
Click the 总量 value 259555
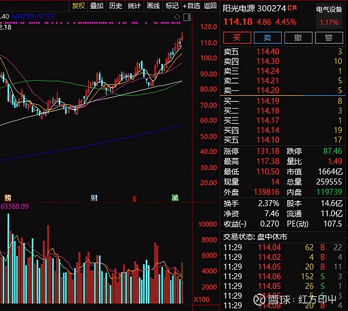(x=329, y=182)
